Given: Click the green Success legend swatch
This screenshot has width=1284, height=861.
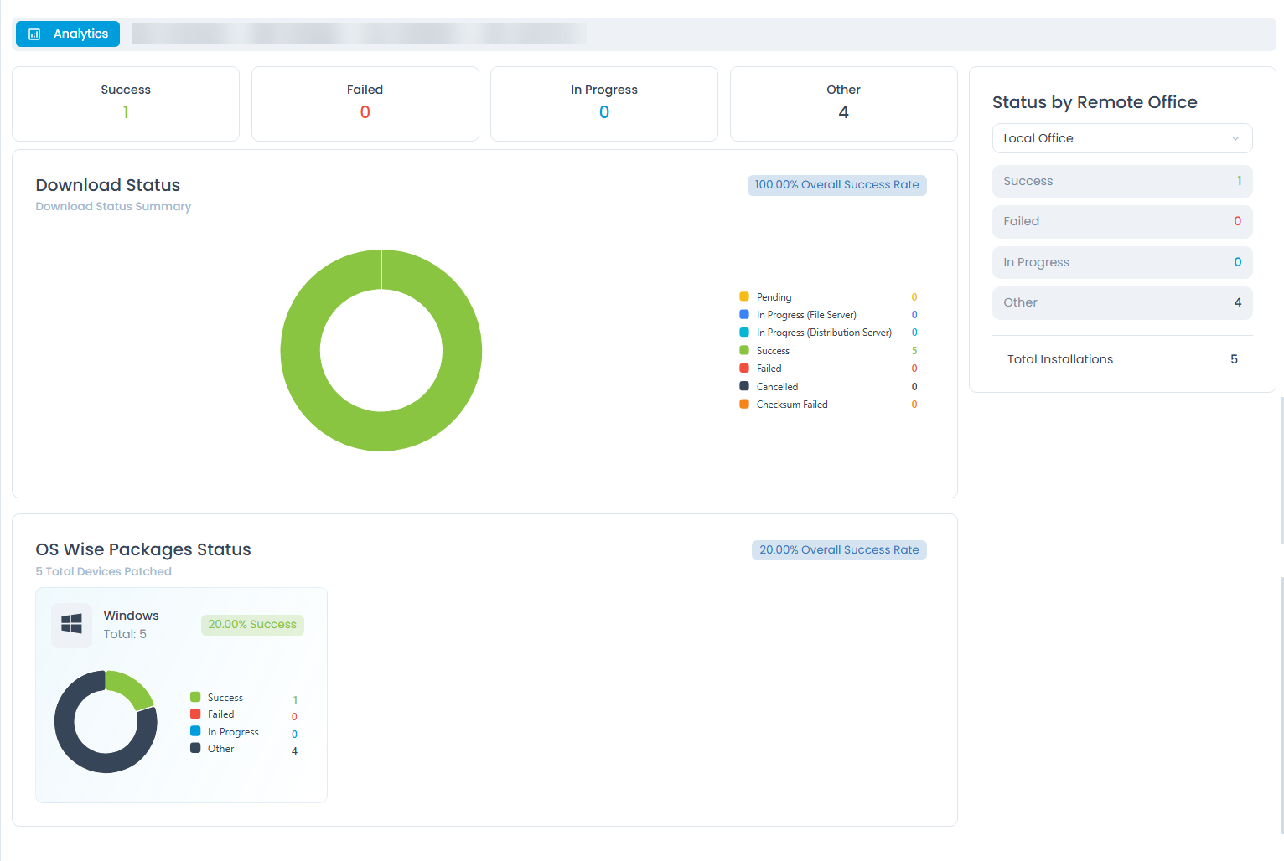Looking at the screenshot, I should (x=744, y=350).
